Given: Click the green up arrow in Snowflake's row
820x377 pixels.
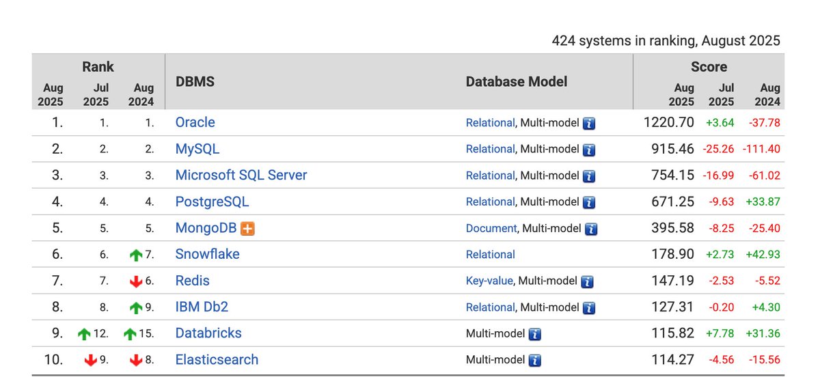Looking at the screenshot, I should click(x=136, y=255).
